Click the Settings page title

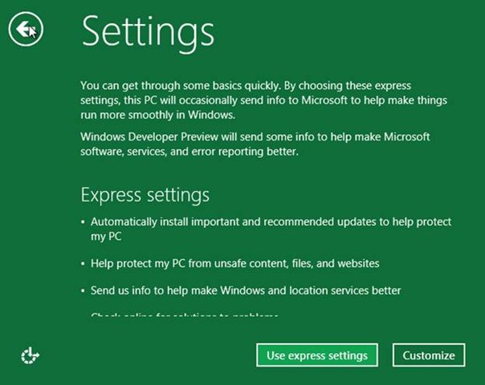pos(148,34)
